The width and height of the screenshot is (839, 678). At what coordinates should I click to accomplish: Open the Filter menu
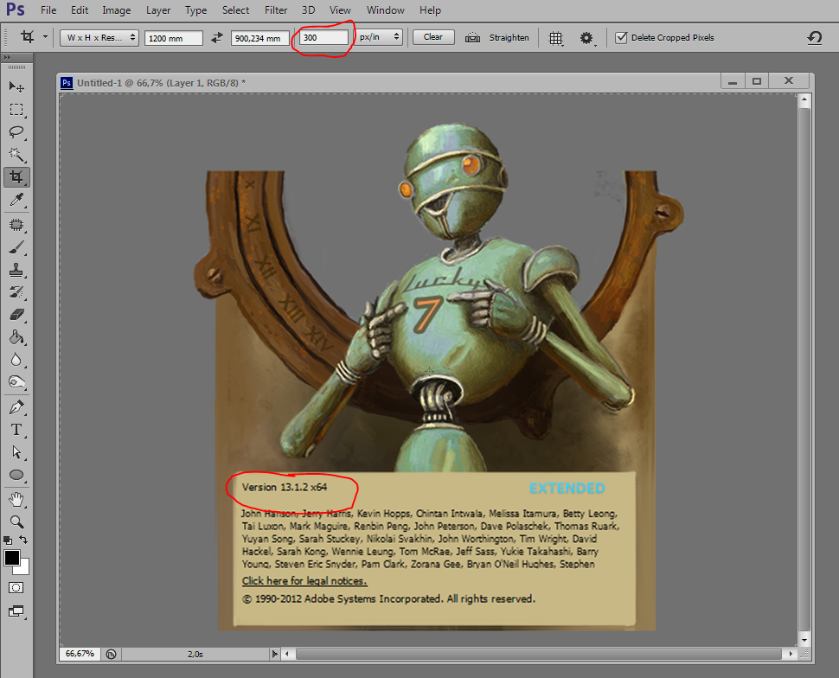276,10
